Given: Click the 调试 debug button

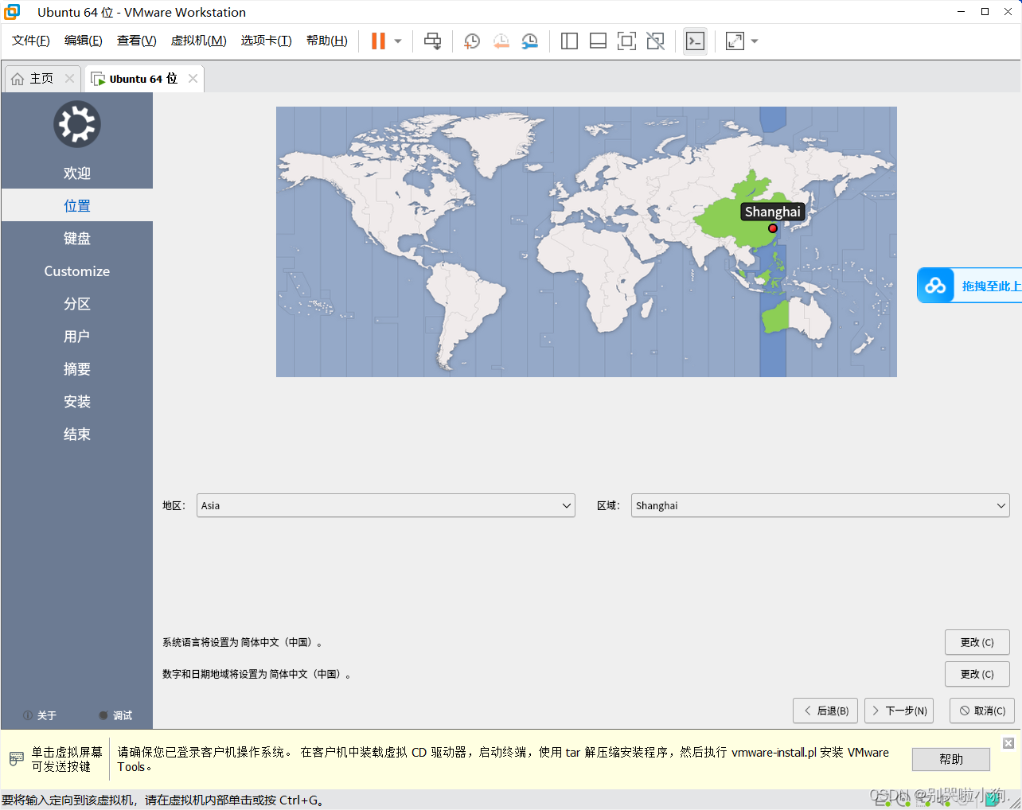Looking at the screenshot, I should click(115, 715).
